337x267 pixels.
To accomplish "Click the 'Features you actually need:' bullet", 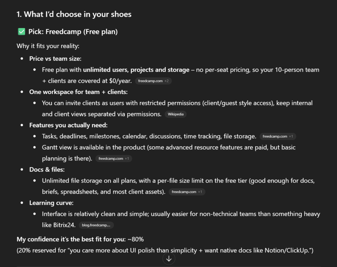I will (x=68, y=125).
